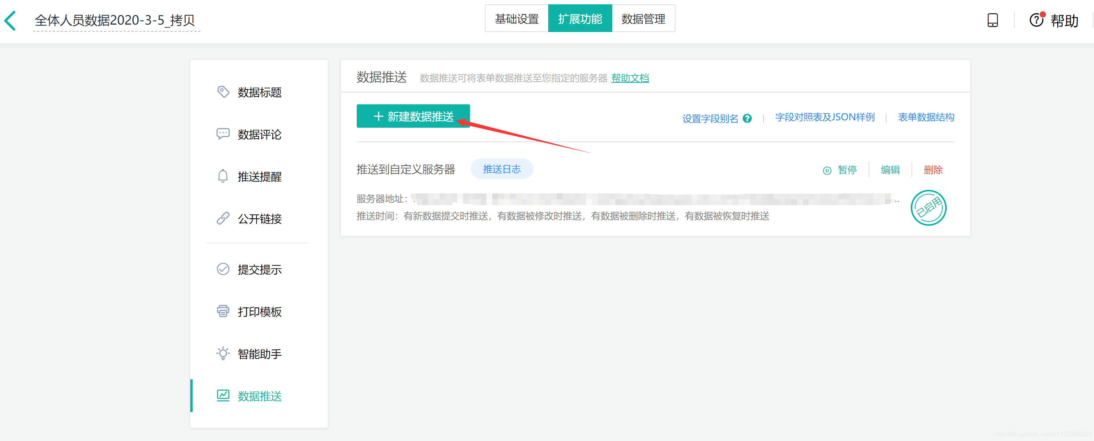Open 表单数据结构 link
This screenshot has width=1094, height=441.
926,117
